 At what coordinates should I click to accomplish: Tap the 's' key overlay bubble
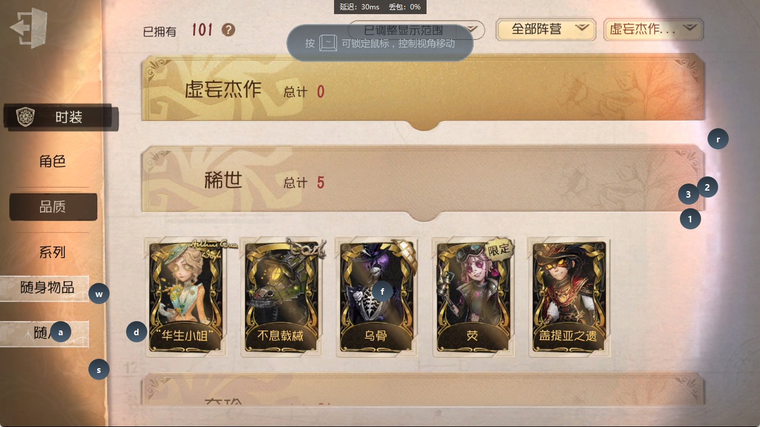coord(99,370)
